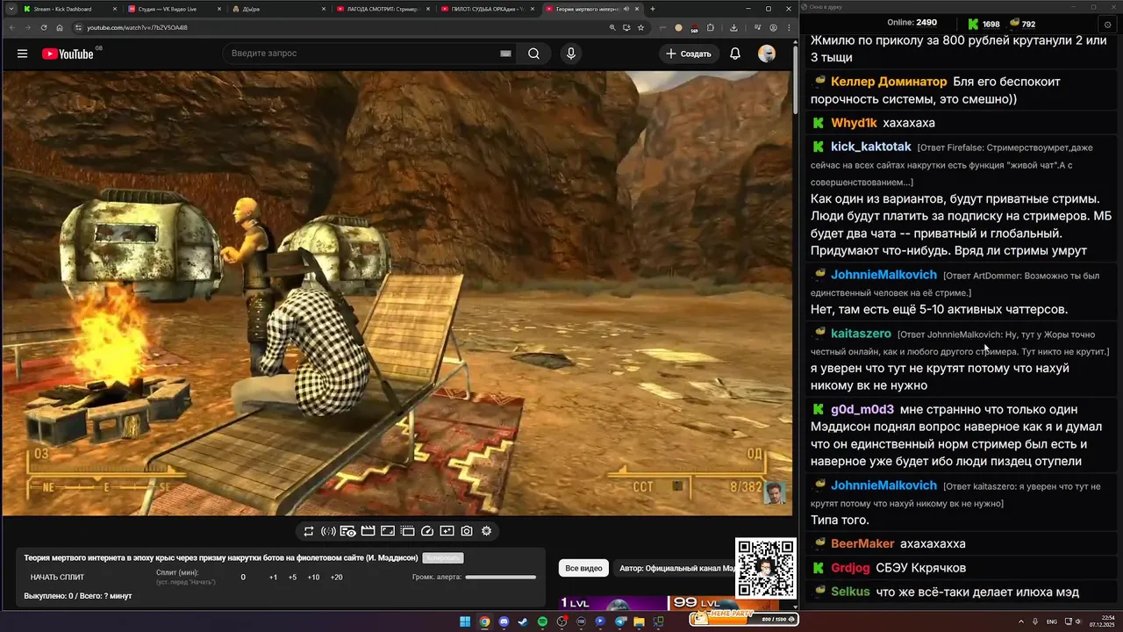Click username Grdjog in chat
The image size is (1123, 632).
click(x=850, y=568)
